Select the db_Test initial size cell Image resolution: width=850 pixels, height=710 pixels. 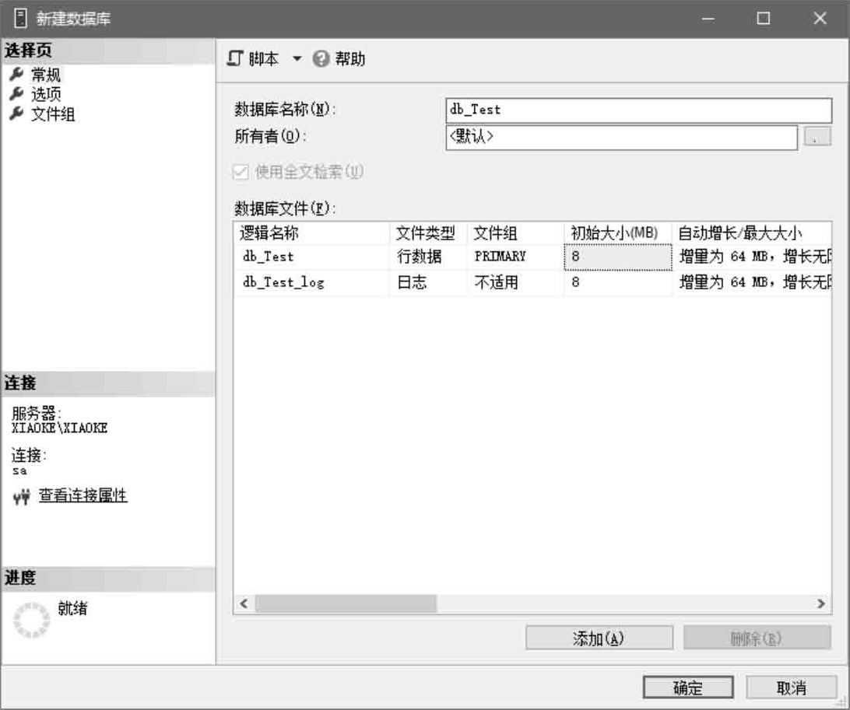click(617, 257)
